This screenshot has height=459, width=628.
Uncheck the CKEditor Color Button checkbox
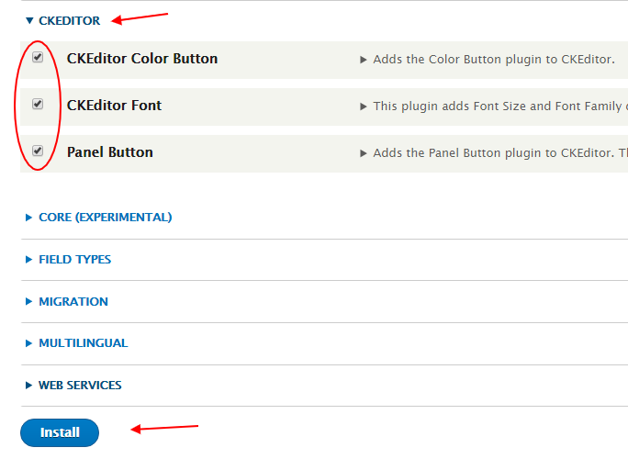[x=38, y=57]
